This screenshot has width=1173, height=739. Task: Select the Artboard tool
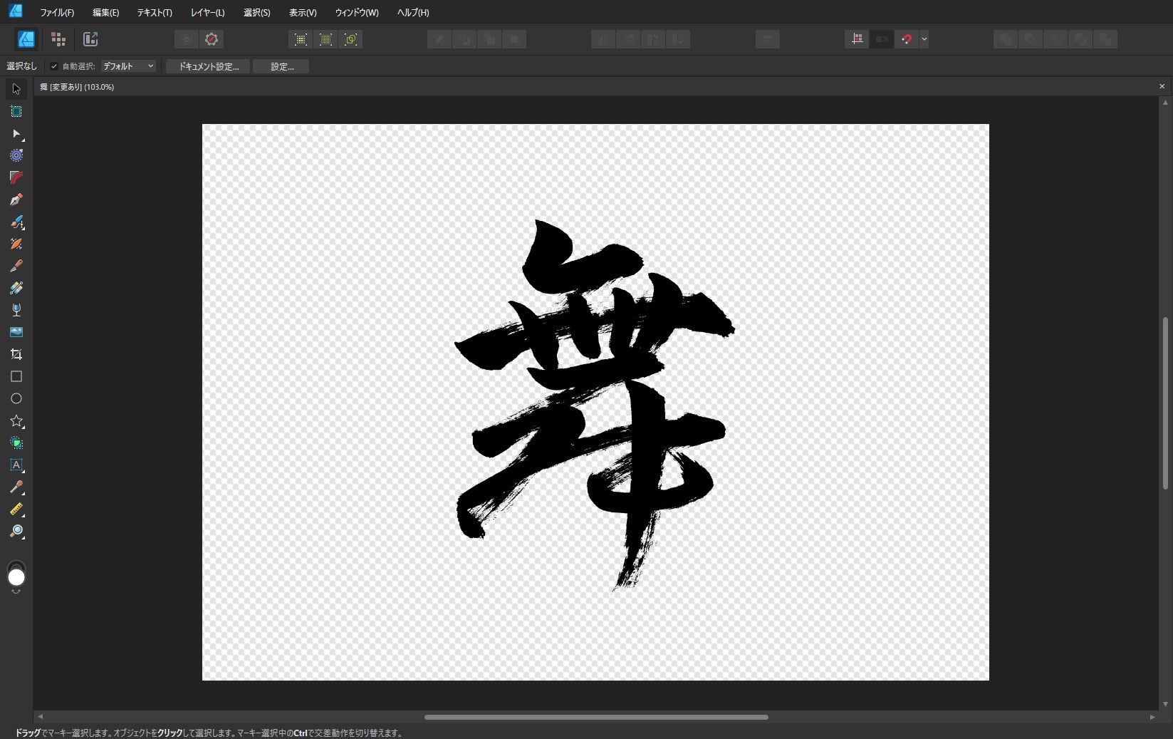16,111
